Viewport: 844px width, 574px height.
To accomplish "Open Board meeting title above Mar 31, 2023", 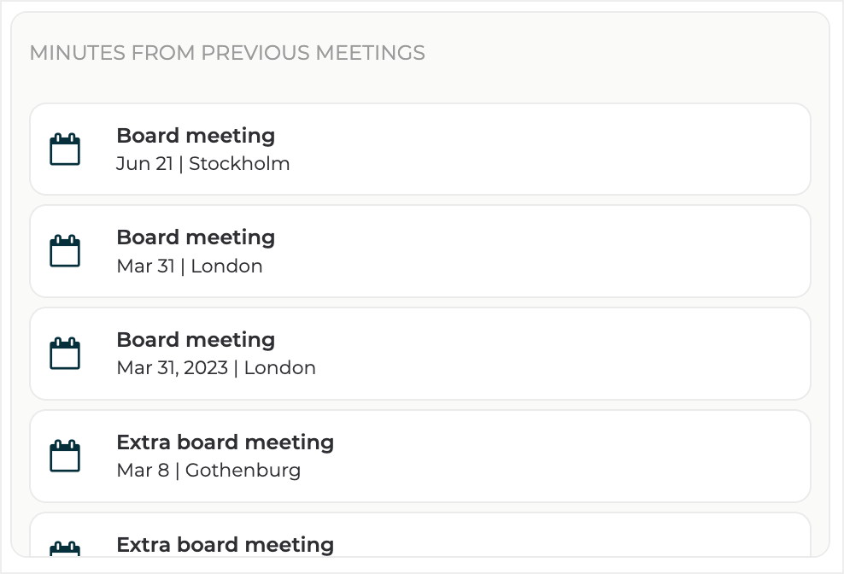I will click(x=196, y=340).
